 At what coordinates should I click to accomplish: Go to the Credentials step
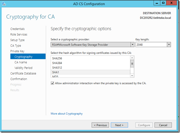pyautogui.click(x=18, y=29)
